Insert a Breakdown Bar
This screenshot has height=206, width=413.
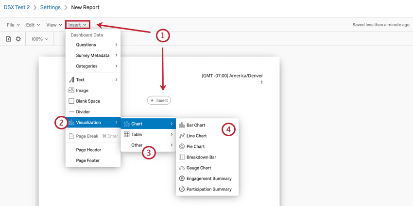(x=207, y=157)
